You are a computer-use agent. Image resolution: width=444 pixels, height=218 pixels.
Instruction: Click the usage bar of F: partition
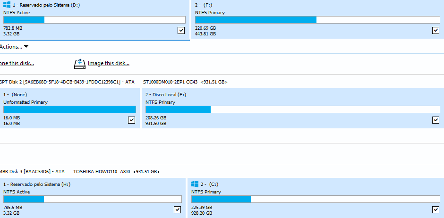(x=317, y=20)
